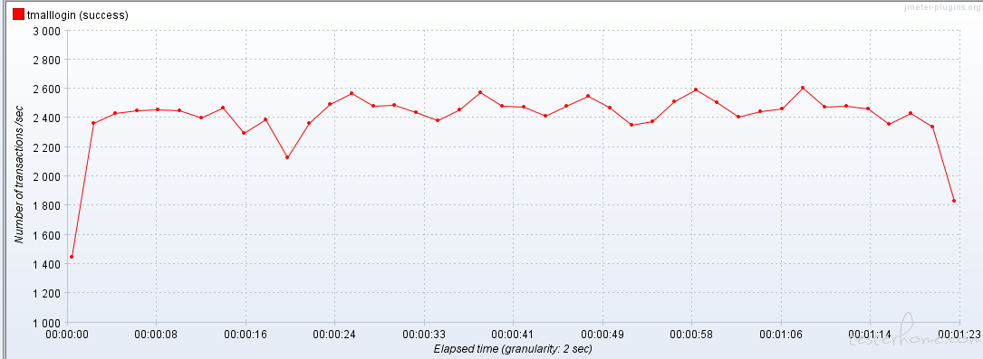
Task: Click the highest peak point after 00:01:06
Action: (x=803, y=88)
